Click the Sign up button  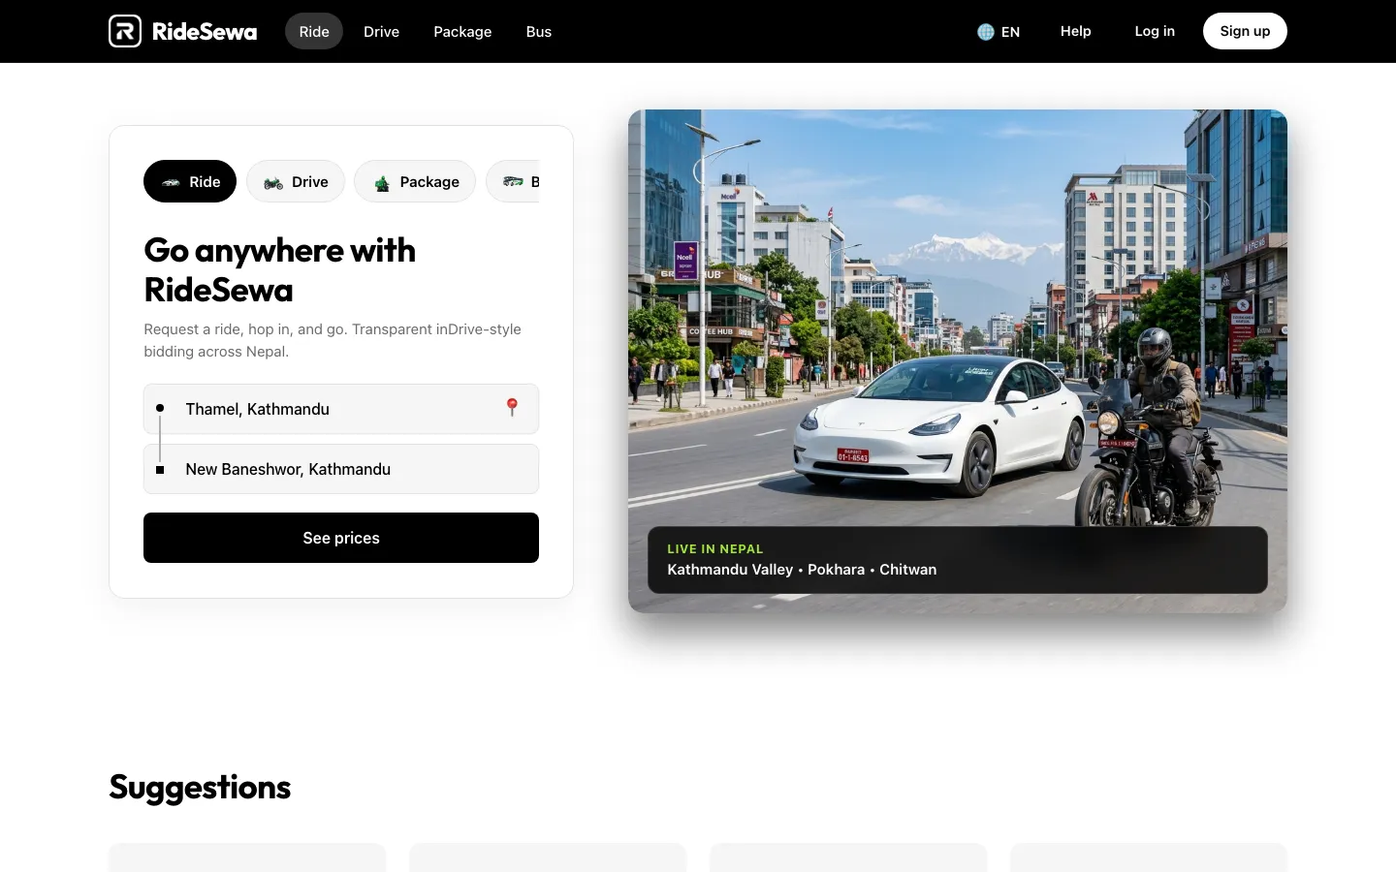(1245, 31)
